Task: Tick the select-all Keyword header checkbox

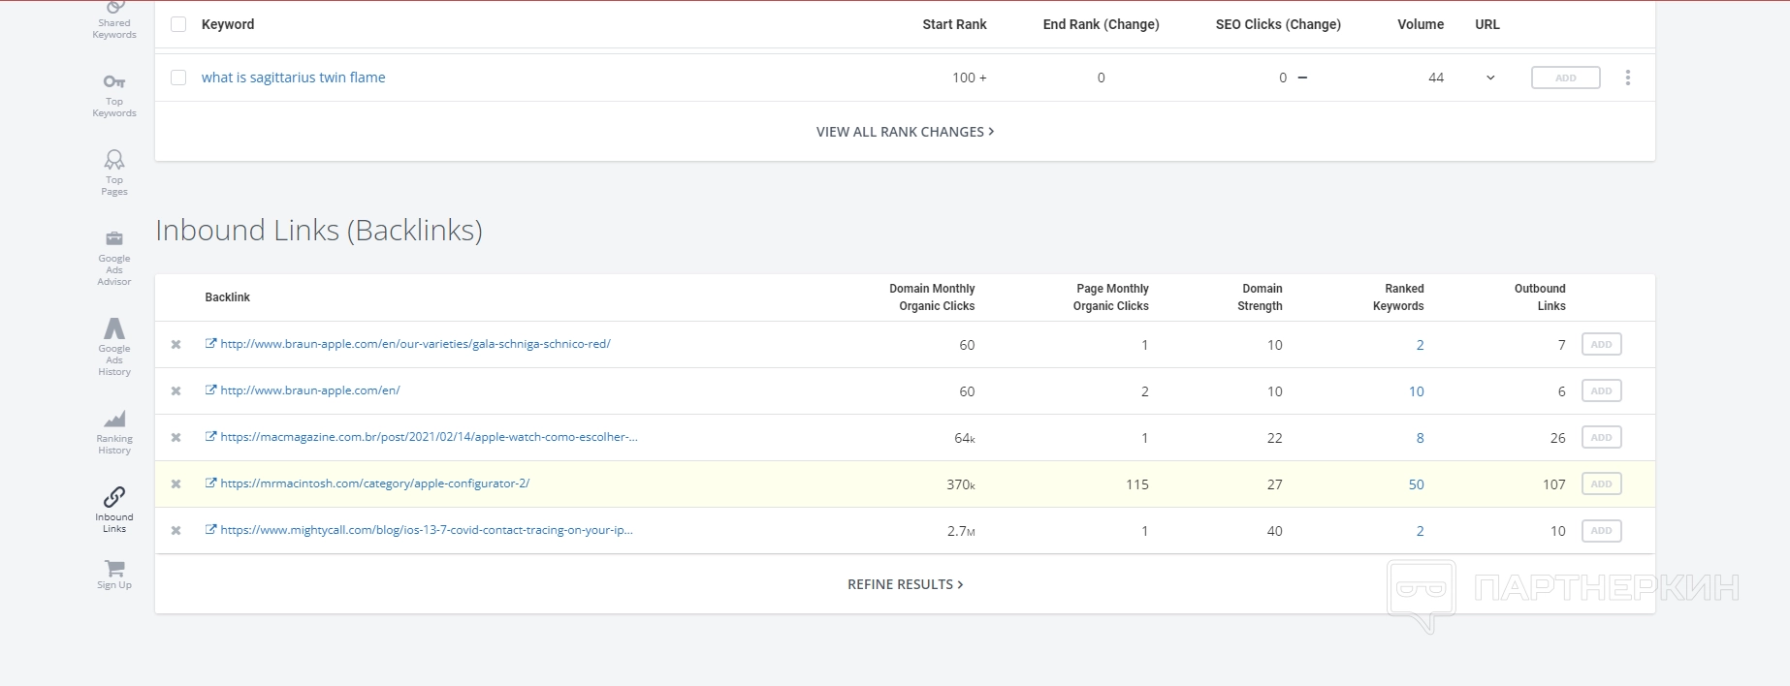Action: click(178, 24)
